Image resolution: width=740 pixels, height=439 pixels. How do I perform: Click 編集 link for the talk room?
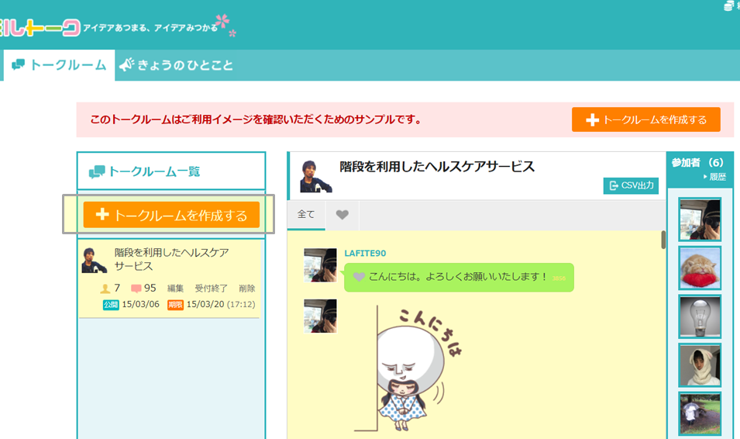tap(176, 289)
